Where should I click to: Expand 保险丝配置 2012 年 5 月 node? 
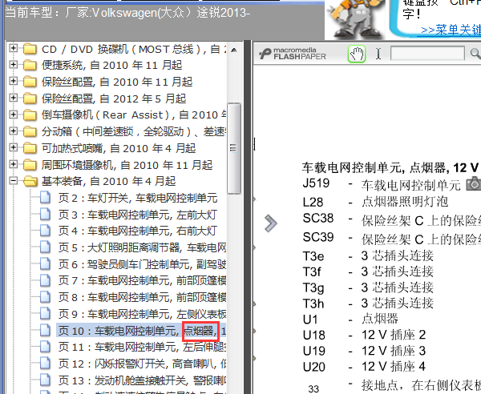click(x=13, y=98)
